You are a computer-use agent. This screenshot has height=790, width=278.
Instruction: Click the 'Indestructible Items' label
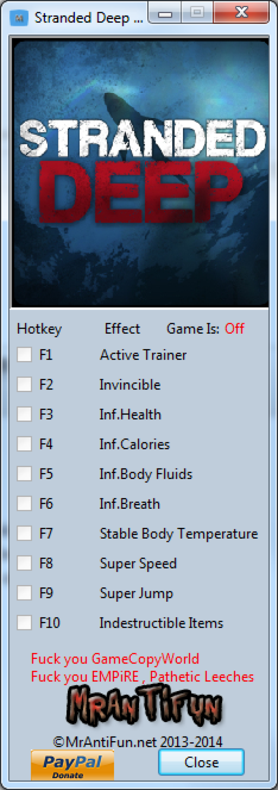161,623
